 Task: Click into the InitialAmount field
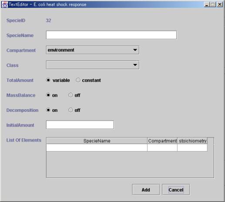tap(80, 125)
